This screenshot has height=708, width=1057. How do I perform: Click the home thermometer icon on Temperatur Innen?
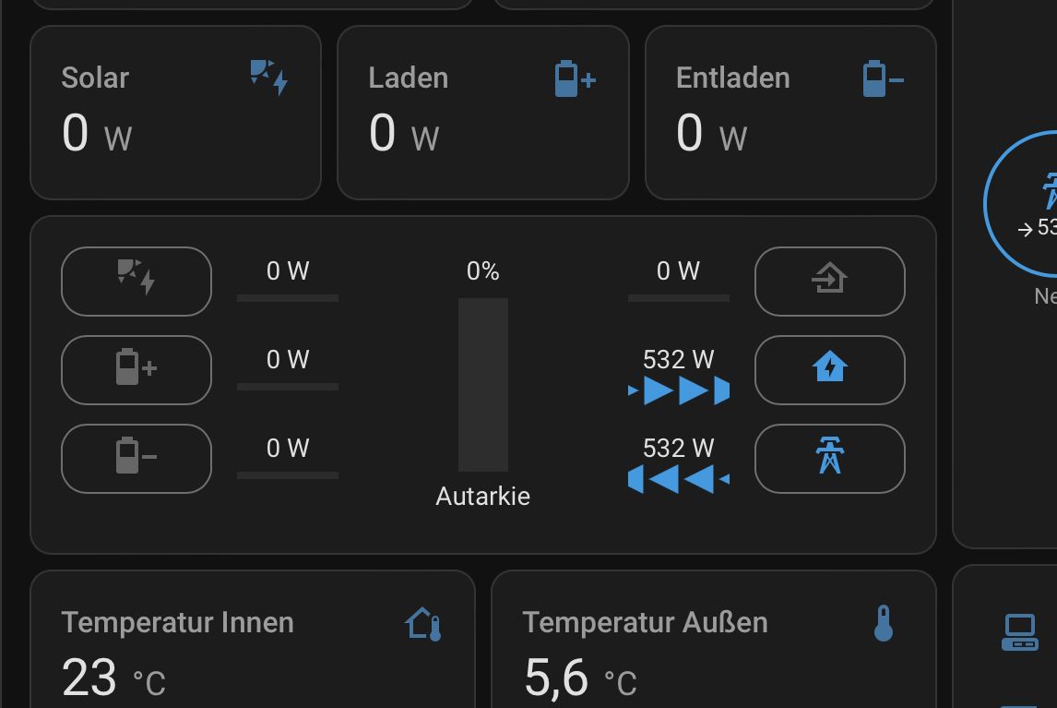423,624
